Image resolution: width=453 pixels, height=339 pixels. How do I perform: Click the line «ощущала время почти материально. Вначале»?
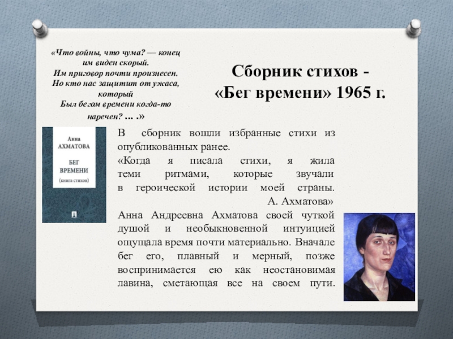pyautogui.click(x=226, y=242)
